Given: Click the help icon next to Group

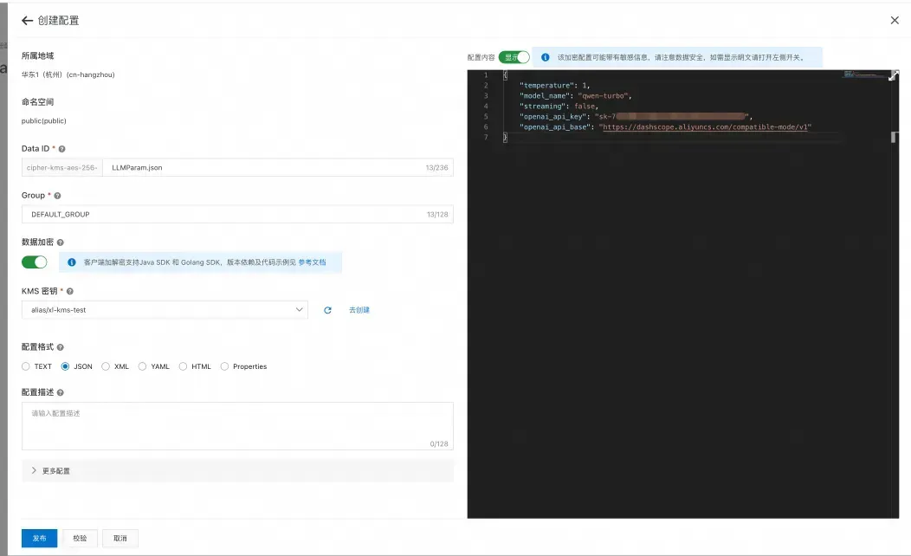Looking at the screenshot, I should 57,196.
